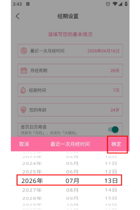Open the 您的年龄 24岁 selector
Image resolution: width=140 pixels, height=210 pixels.
(70, 110)
